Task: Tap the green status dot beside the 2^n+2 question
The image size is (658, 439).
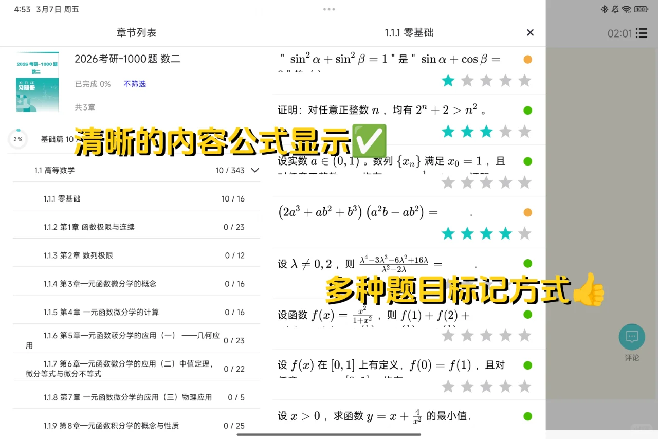Action: pos(527,110)
